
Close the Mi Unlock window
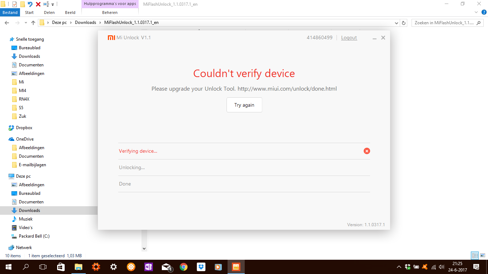tap(383, 37)
